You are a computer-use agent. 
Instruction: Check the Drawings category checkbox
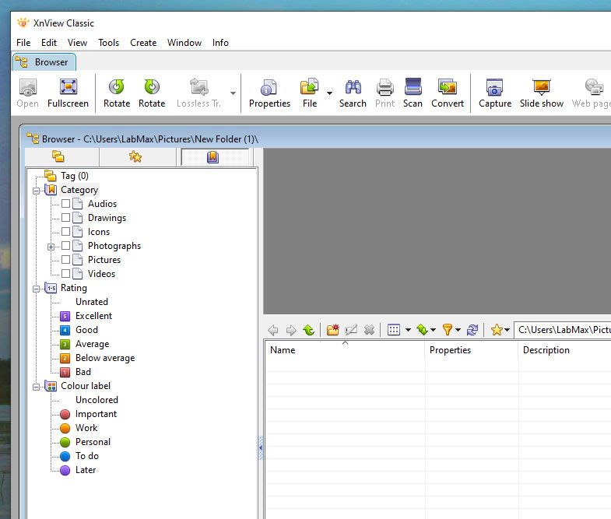click(66, 217)
